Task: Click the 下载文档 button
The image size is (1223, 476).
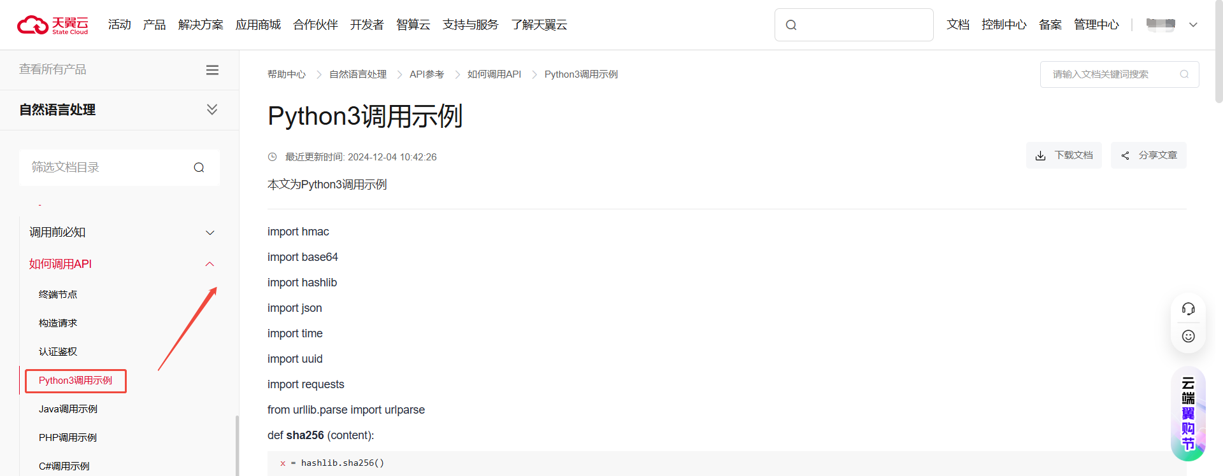Action: coord(1064,155)
